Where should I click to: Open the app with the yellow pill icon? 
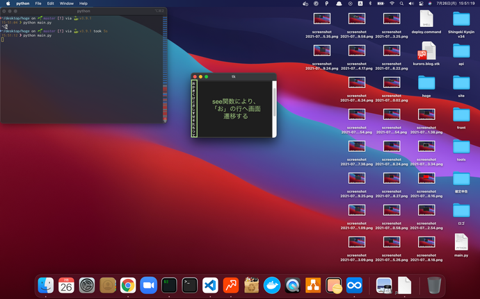coord(334,285)
